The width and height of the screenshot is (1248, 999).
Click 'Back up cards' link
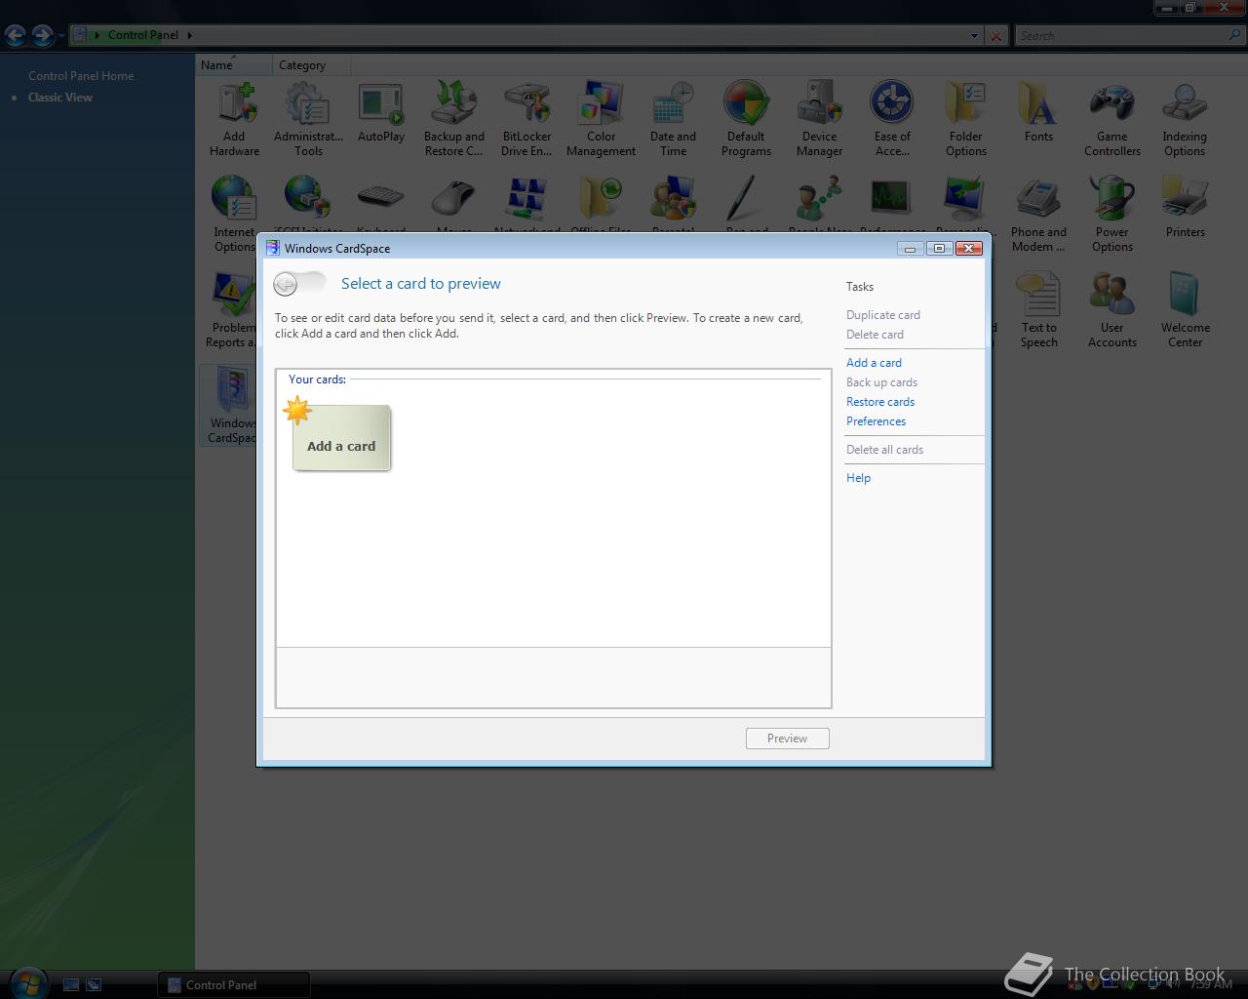[x=881, y=382]
